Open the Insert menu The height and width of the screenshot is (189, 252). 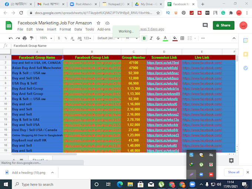coord(52,29)
